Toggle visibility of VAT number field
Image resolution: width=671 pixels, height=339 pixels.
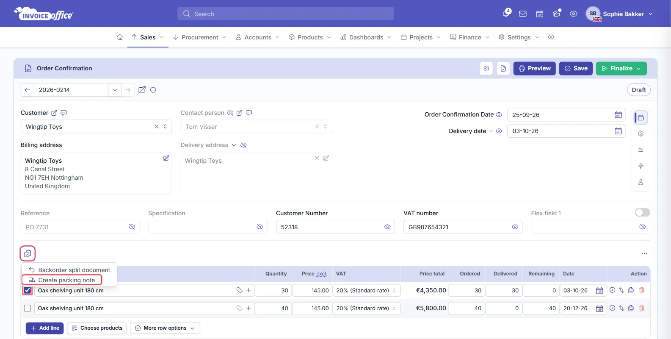515,227
